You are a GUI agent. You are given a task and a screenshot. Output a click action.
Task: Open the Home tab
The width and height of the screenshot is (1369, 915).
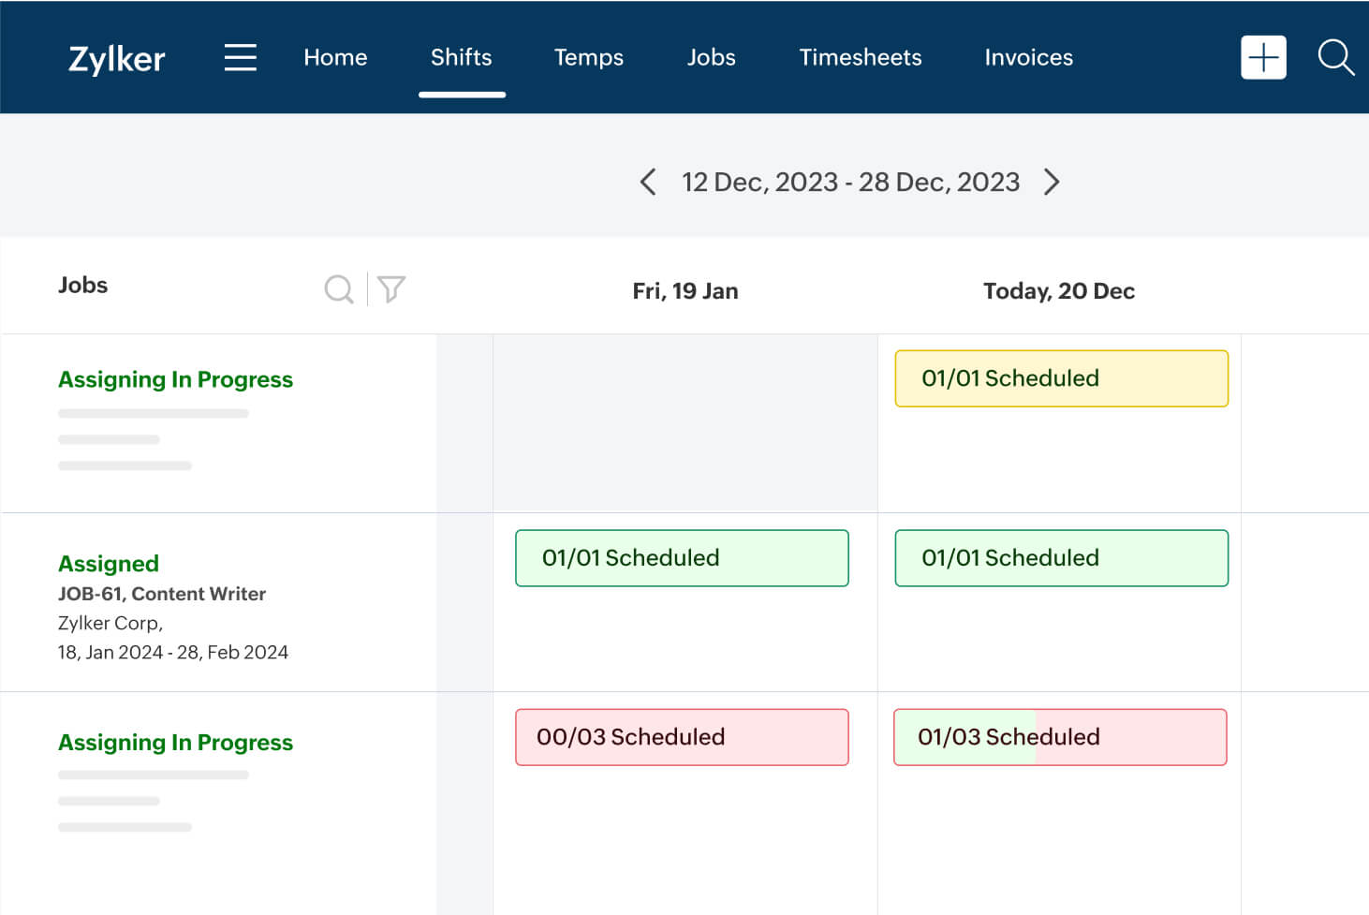pos(335,57)
